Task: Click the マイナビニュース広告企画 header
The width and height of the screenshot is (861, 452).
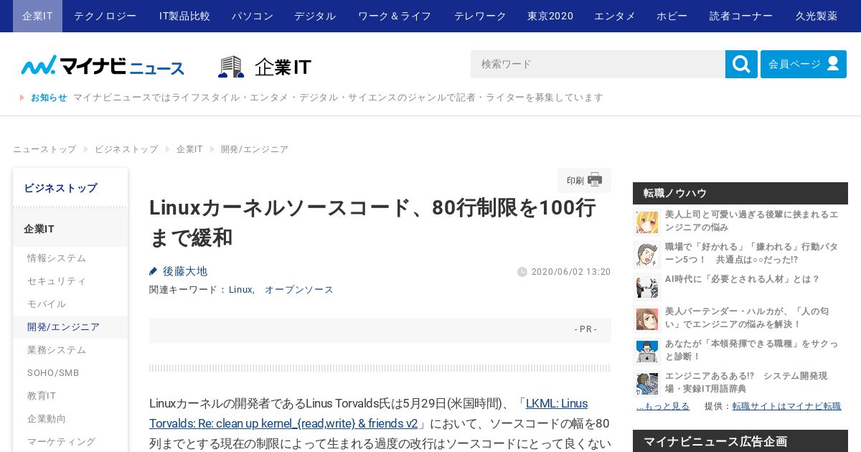Action: pos(740,441)
